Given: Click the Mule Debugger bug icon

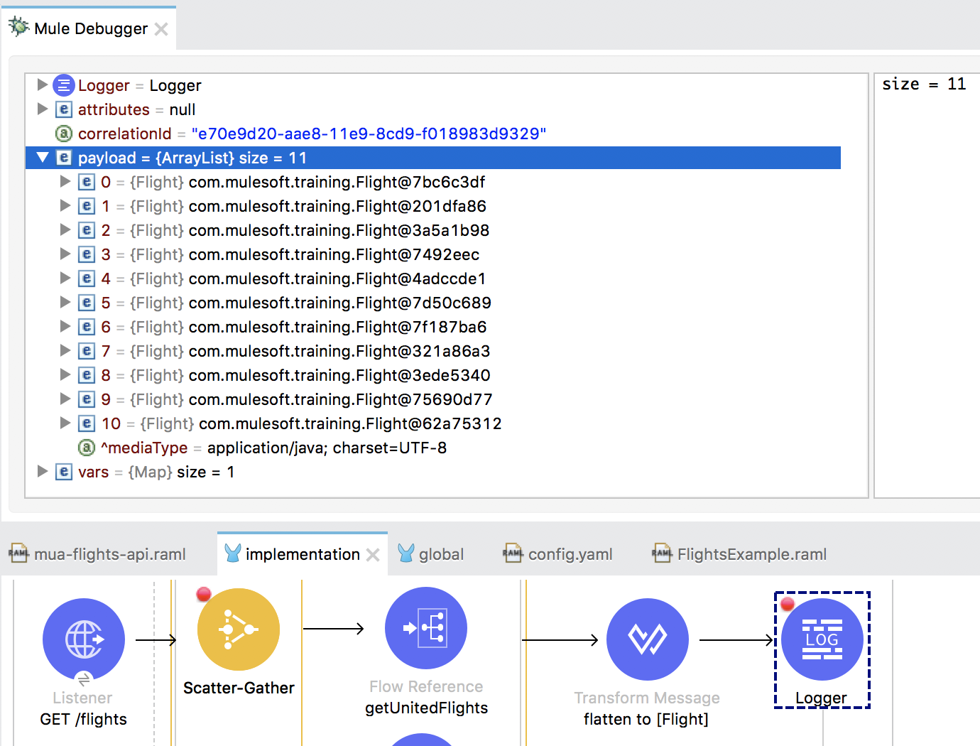Looking at the screenshot, I should pos(18,27).
